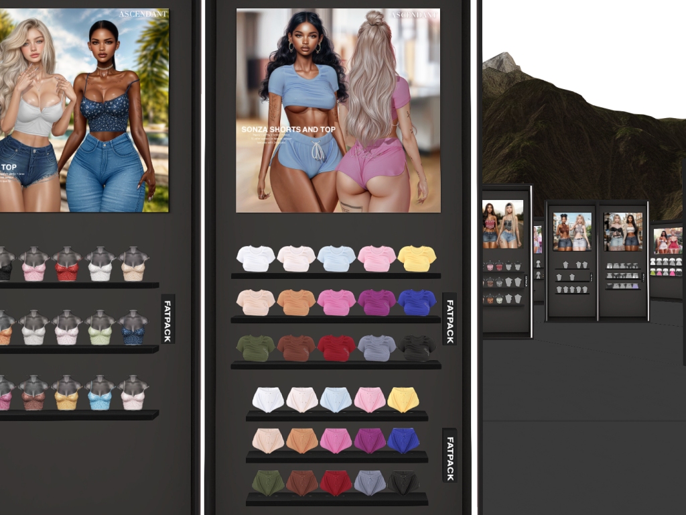The image size is (686, 515).
Task: Select the orange Sonza top swatch
Action: click(x=295, y=302)
